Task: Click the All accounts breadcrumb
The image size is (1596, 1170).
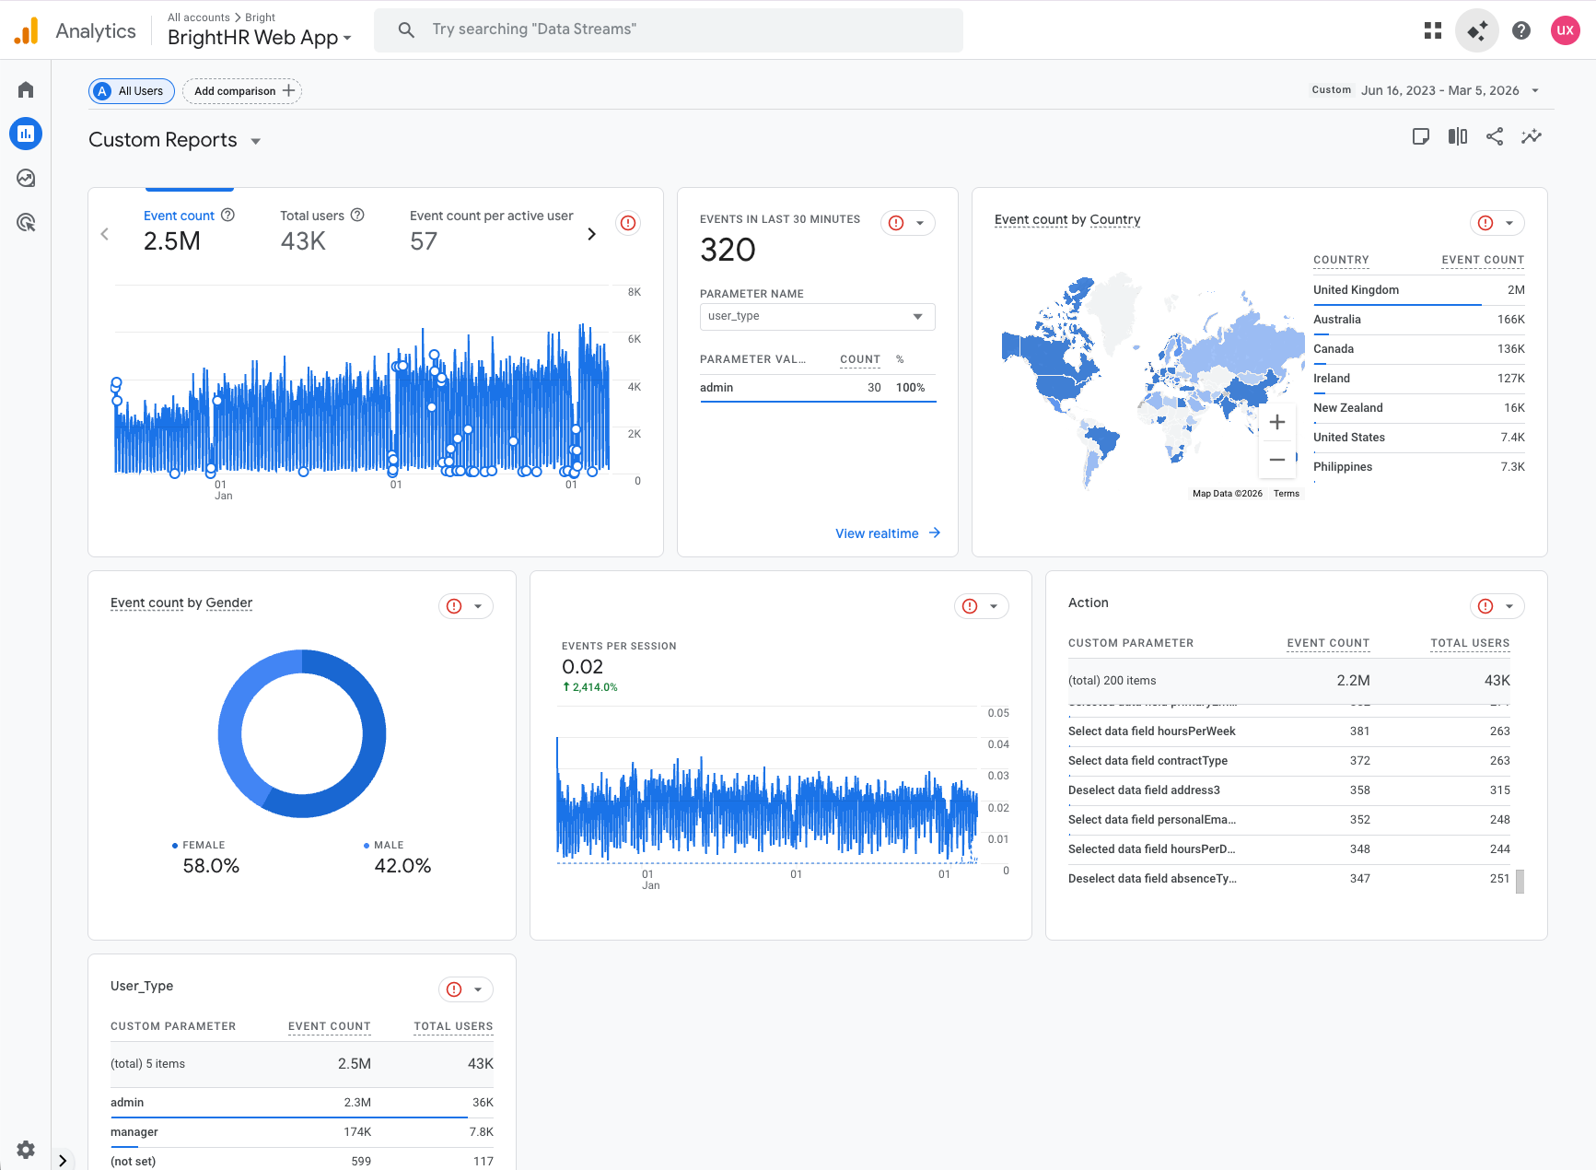Action: pyautogui.click(x=199, y=17)
